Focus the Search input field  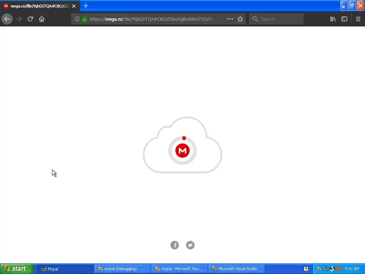[276, 19]
